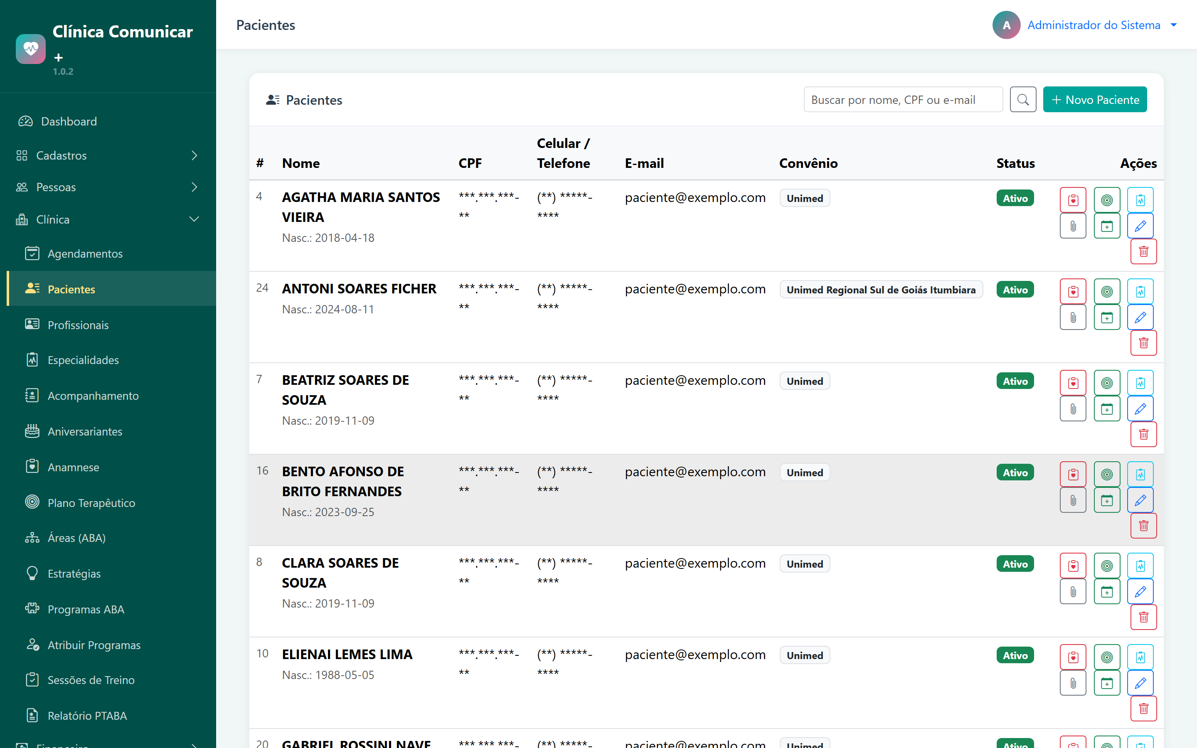Open anamnese icon for Agatha Maria Santos Vieira
This screenshot has height=748, width=1197.
(1073, 200)
